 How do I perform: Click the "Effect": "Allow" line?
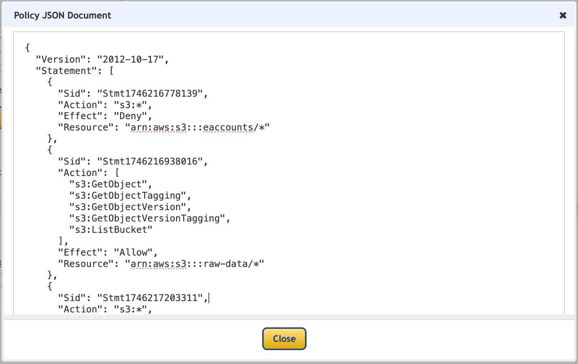coord(108,253)
